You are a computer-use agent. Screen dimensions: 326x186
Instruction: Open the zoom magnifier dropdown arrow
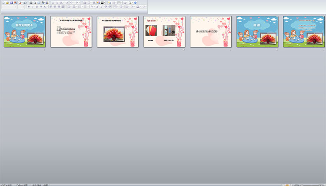(132, 3)
